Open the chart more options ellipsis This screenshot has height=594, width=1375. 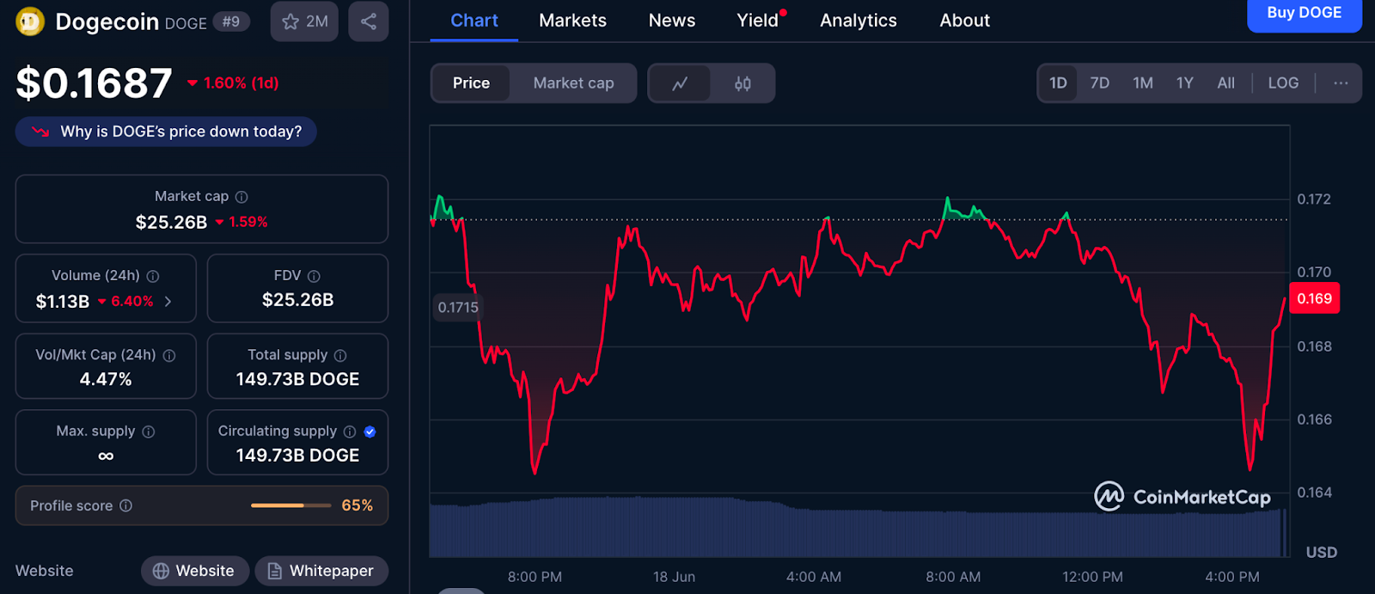[1341, 83]
